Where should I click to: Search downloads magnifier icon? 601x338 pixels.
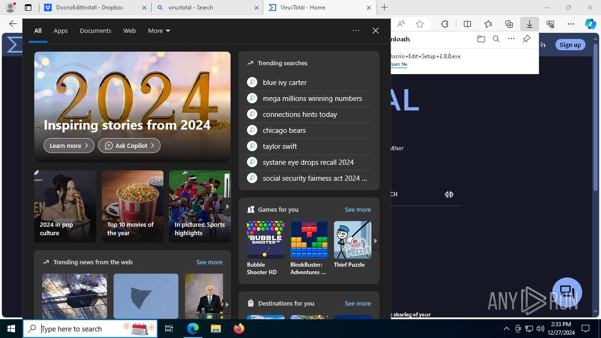click(496, 39)
